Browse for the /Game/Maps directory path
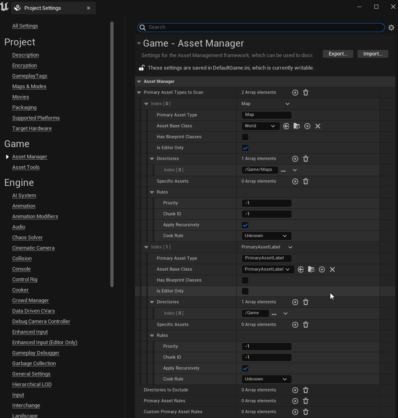This screenshot has height=418, width=398. pyautogui.click(x=283, y=170)
